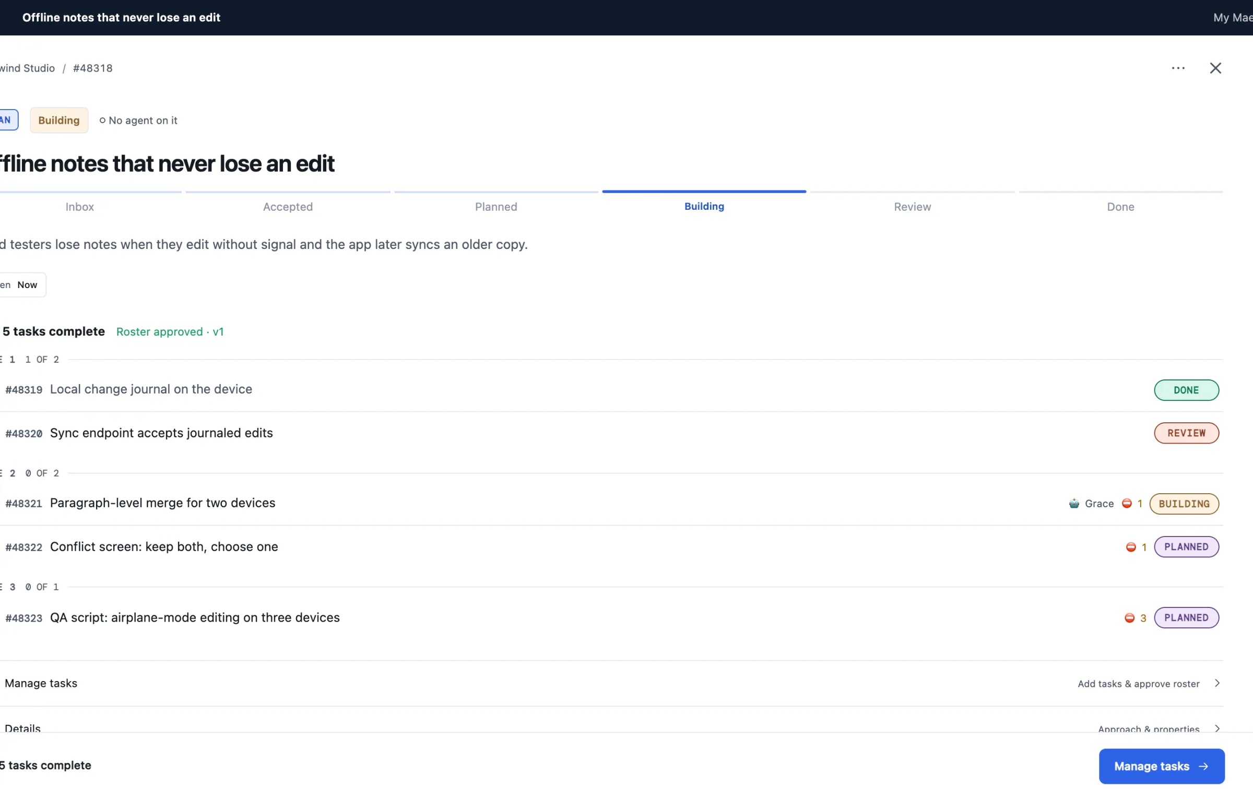Click the task ID #48319
Screen dimensions: 1253x799
coord(23,390)
